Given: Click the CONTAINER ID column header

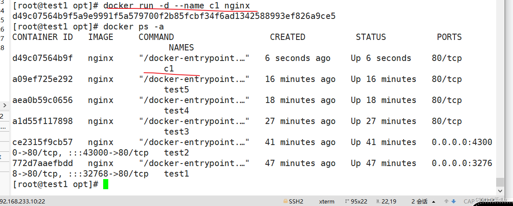Looking at the screenshot, I should 43,37.
